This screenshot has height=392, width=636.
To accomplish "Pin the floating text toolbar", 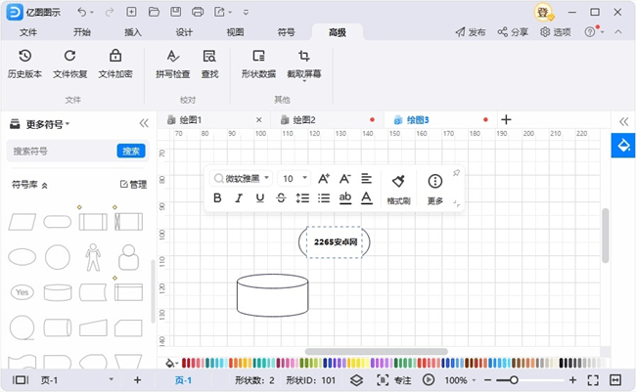I will (x=456, y=173).
